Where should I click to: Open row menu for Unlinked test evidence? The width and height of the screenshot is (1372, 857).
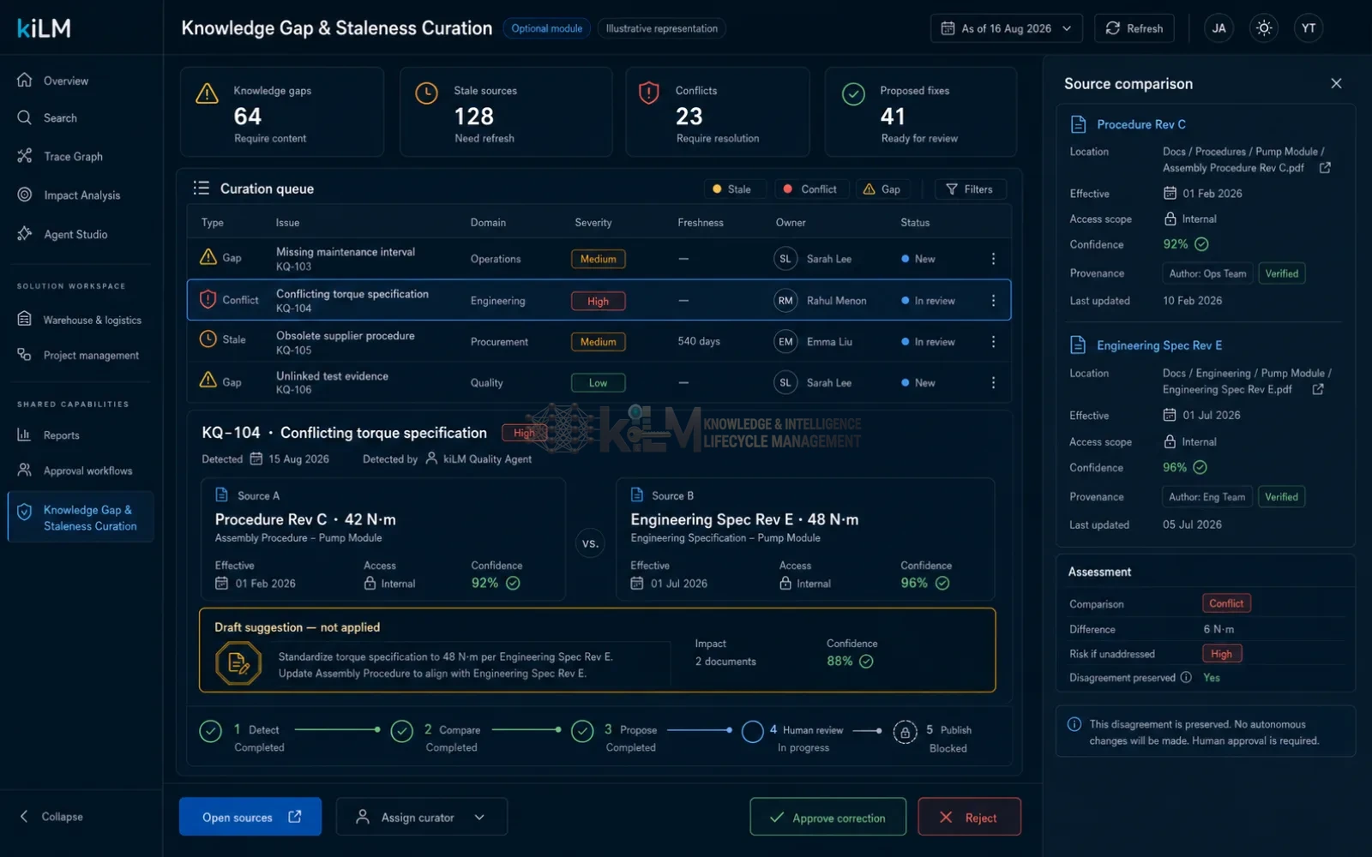coord(993,382)
